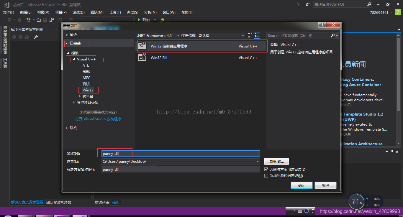Click the output panel pin icon
The height and width of the screenshot is (217, 403).
coord(392,152)
